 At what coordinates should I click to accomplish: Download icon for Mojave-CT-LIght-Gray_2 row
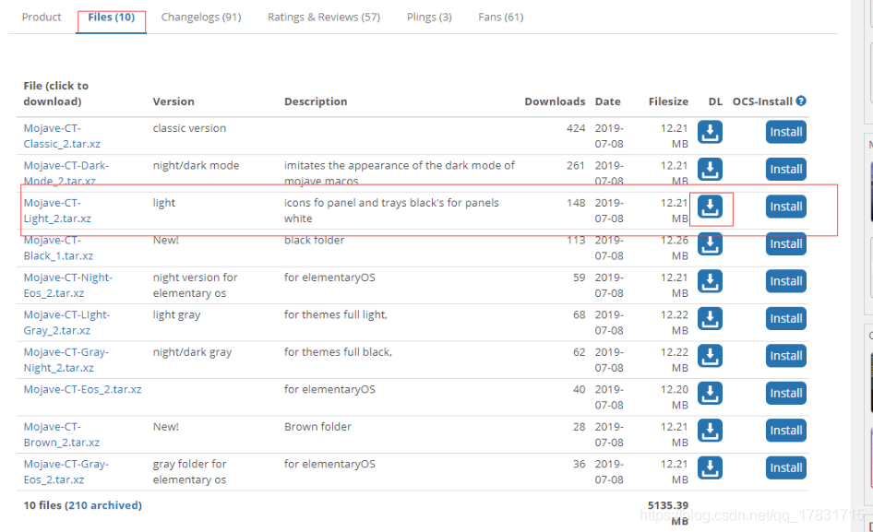coord(710,318)
